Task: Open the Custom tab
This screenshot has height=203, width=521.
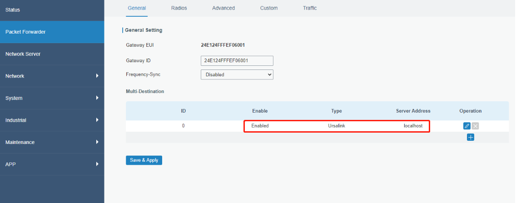Action: click(x=269, y=8)
